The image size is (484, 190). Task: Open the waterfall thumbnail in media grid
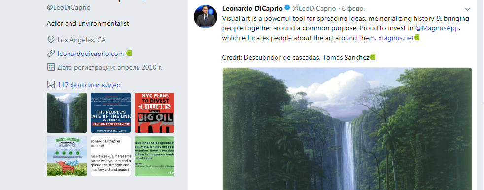pyautogui.click(x=67, y=112)
